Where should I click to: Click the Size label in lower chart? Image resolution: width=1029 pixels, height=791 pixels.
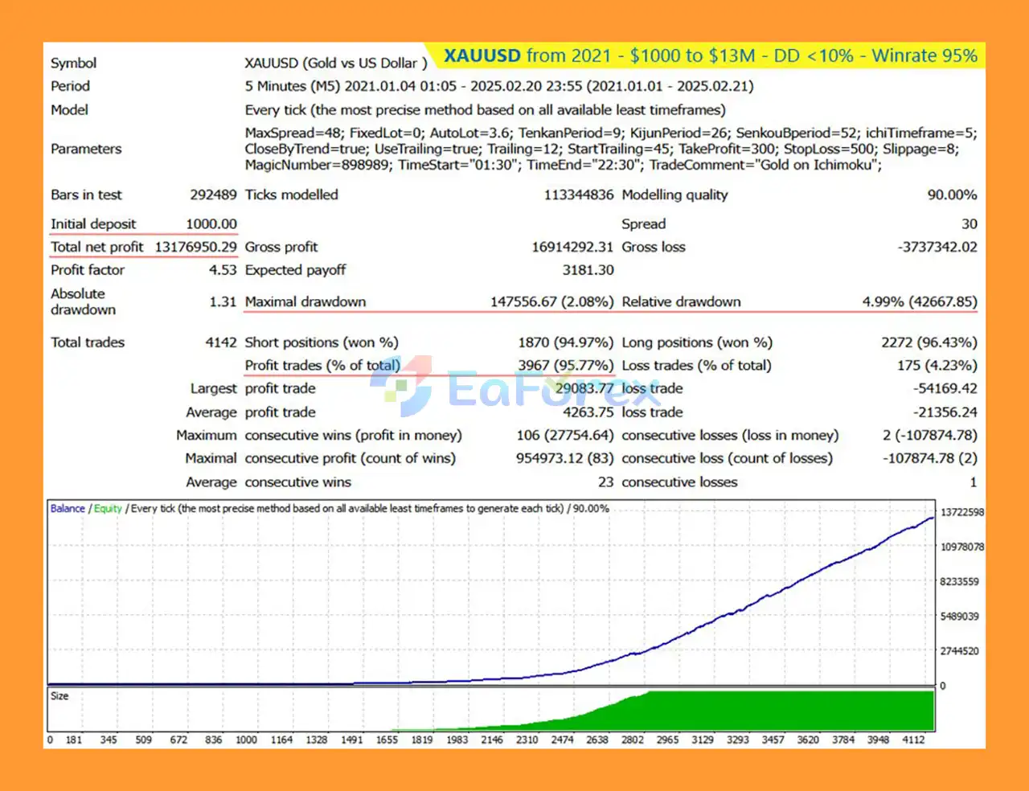59,696
